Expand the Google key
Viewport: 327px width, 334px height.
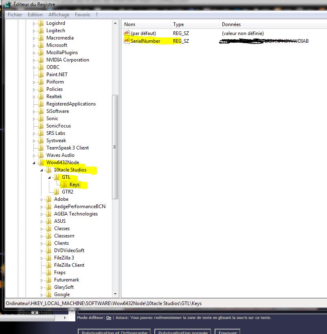pyautogui.click(x=42, y=295)
